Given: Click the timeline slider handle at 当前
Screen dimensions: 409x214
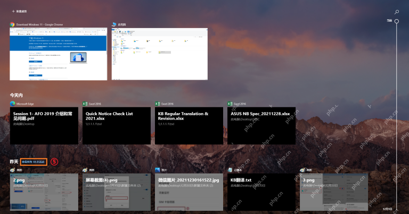Looking at the screenshot, I should pyautogui.click(x=396, y=21).
